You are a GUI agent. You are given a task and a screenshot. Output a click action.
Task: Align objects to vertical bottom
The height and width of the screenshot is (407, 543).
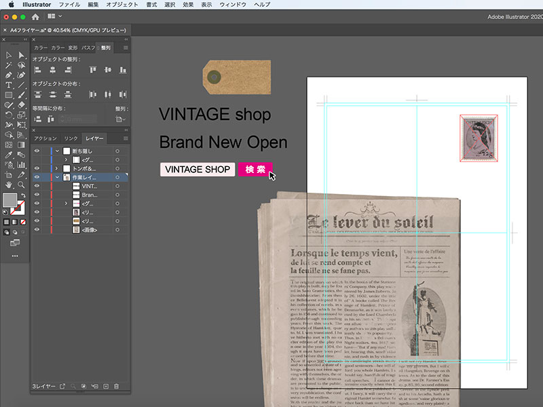coord(123,70)
